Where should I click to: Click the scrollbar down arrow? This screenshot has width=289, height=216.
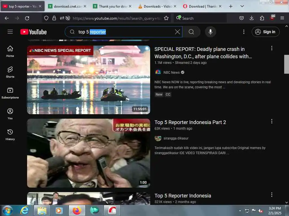click(x=286, y=202)
